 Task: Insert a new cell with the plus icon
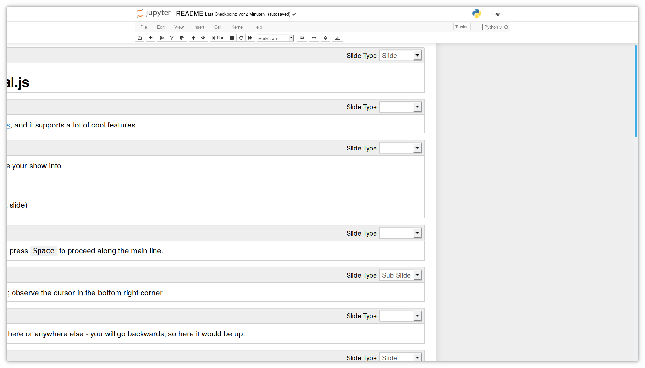point(151,38)
